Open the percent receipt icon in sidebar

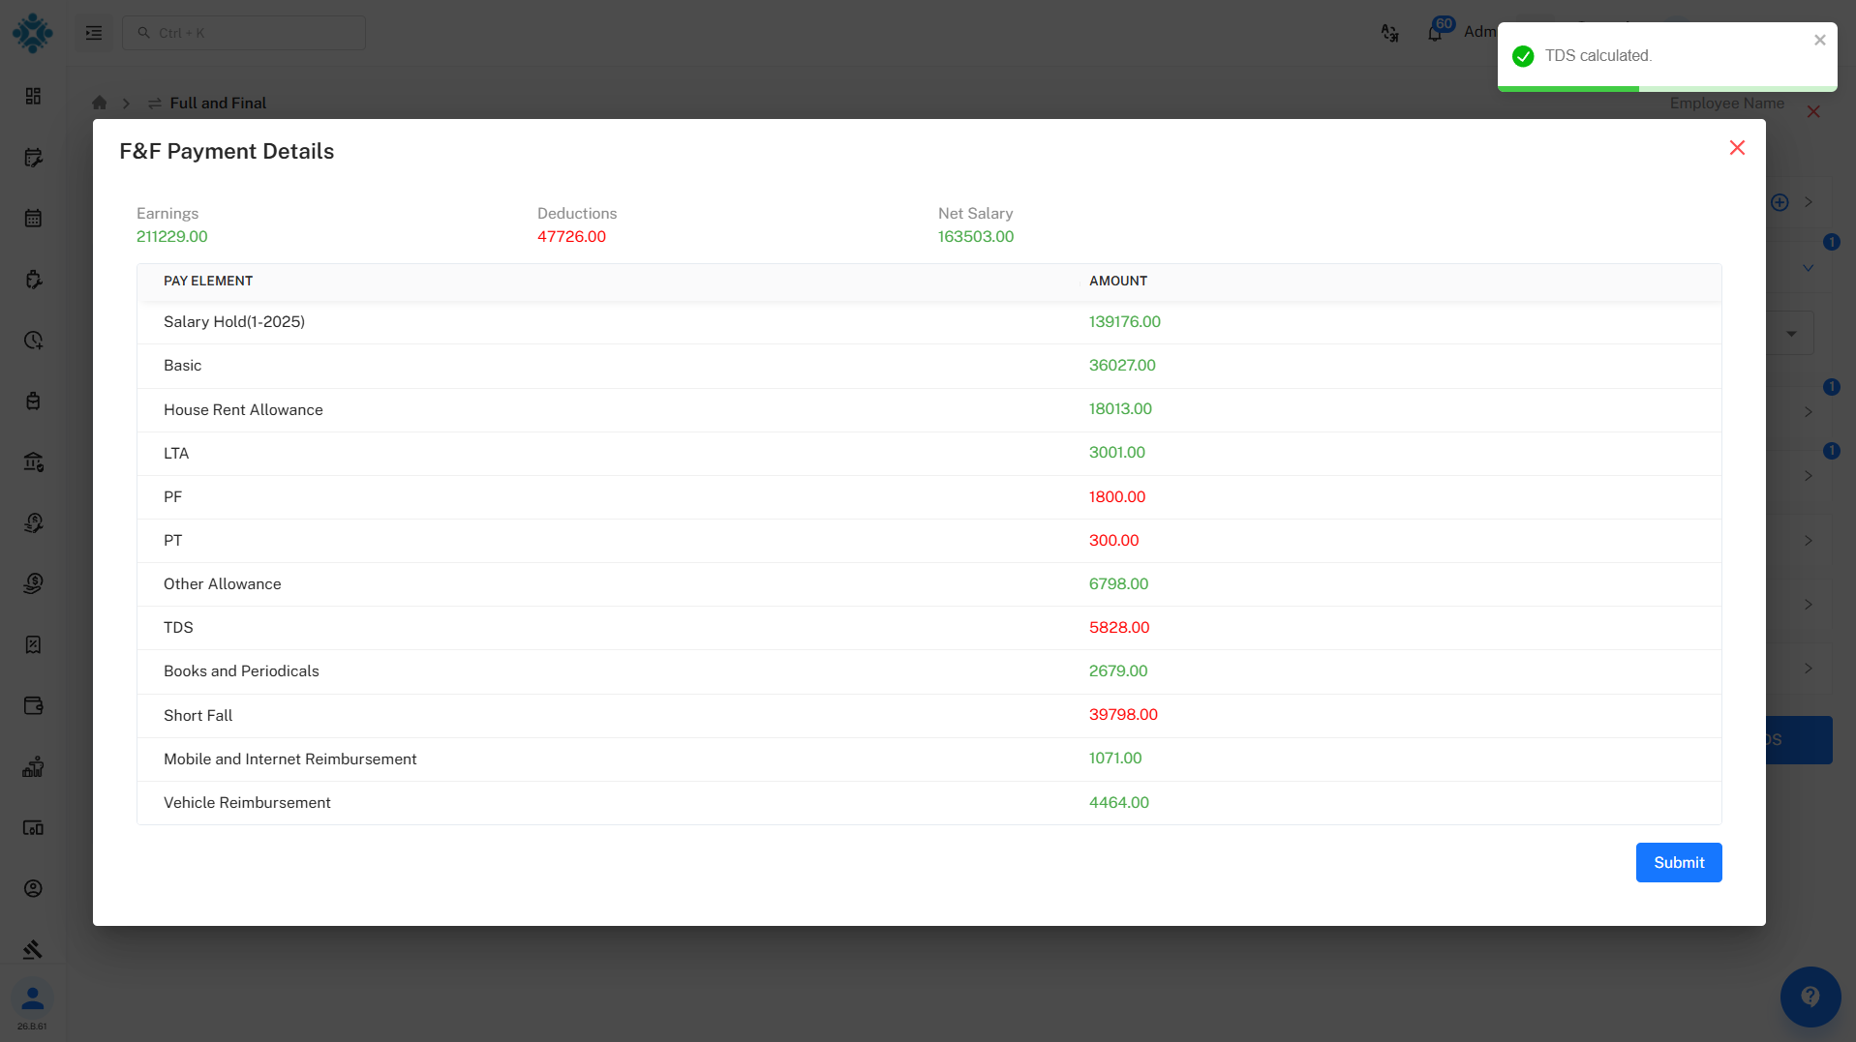tap(33, 644)
